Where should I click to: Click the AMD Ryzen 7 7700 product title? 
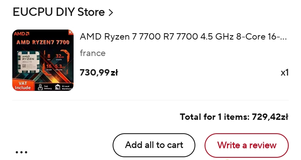click(x=183, y=37)
